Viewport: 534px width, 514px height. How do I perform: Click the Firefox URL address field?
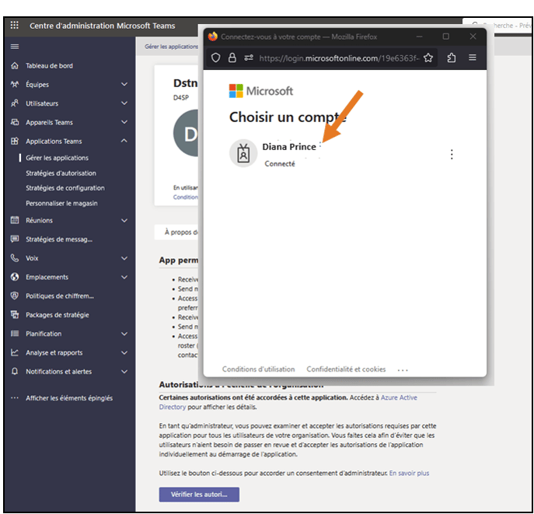[x=339, y=58]
